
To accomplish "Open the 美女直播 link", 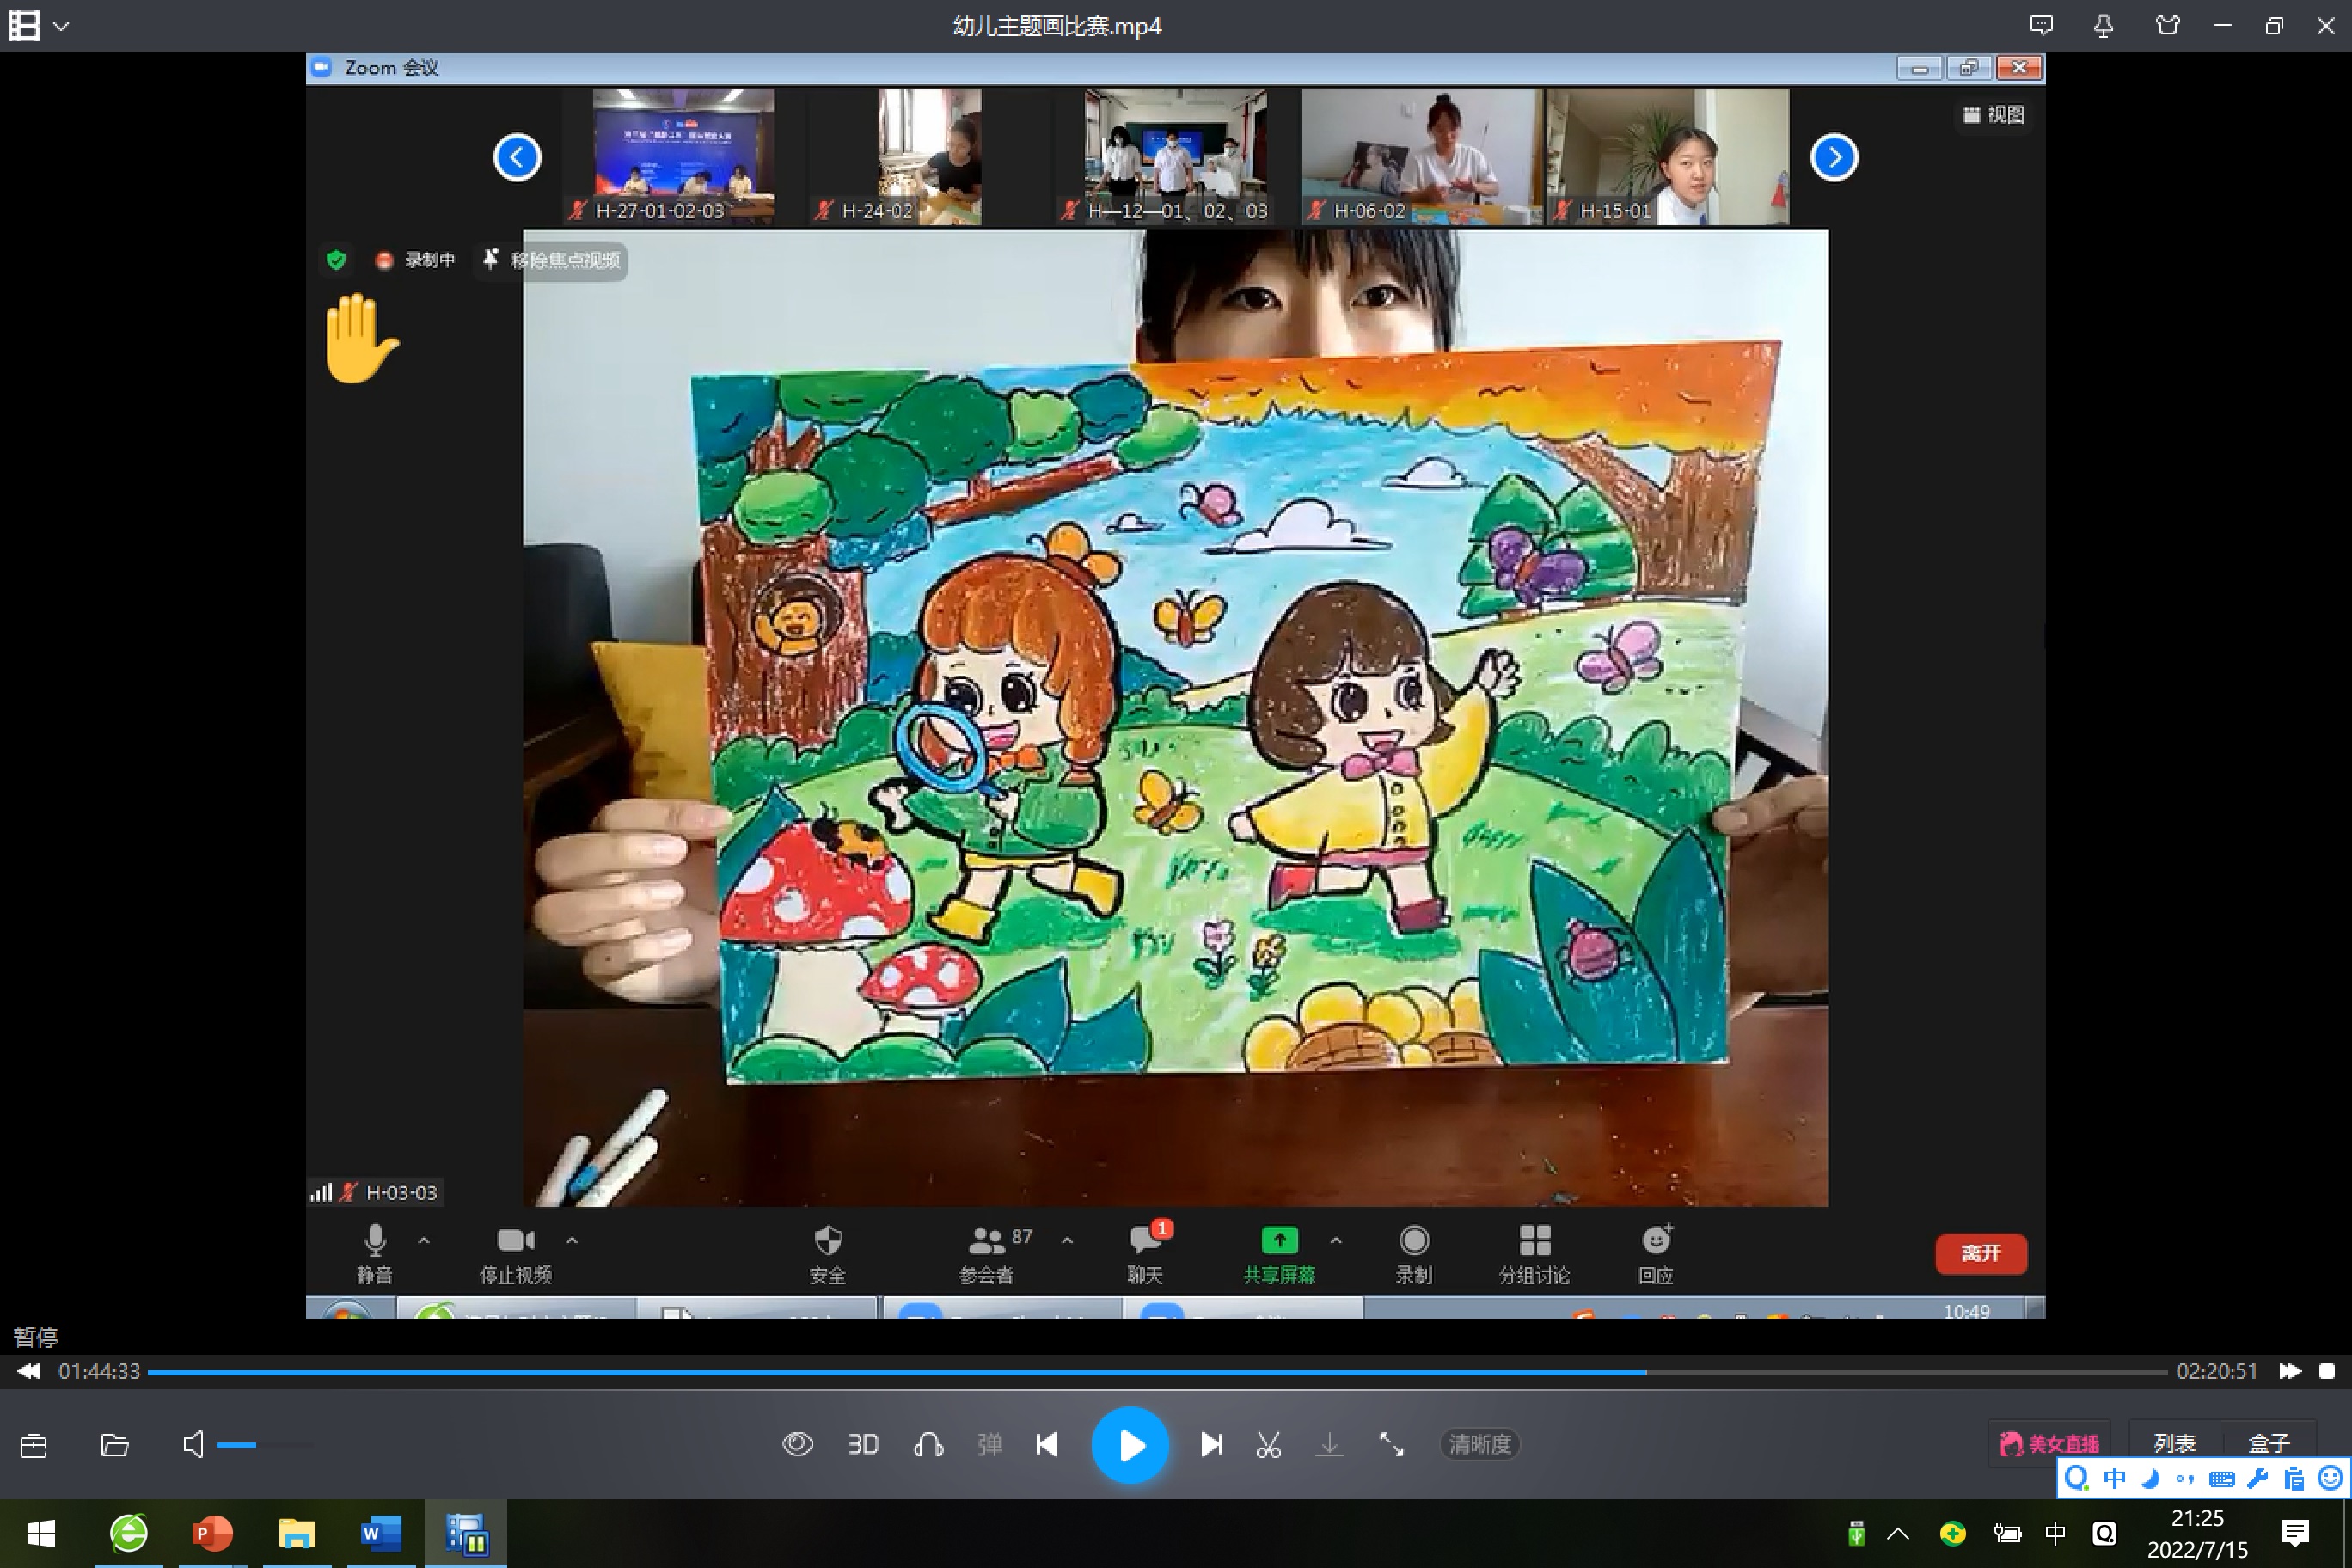I will (2049, 1444).
